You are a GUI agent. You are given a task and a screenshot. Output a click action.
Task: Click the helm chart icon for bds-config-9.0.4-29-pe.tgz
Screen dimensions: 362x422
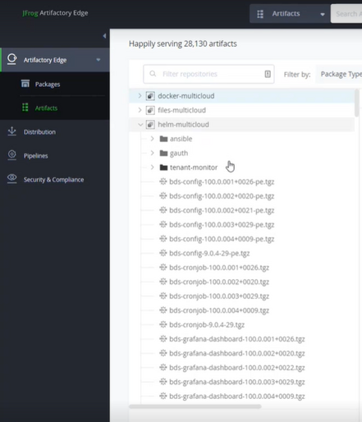click(163, 253)
